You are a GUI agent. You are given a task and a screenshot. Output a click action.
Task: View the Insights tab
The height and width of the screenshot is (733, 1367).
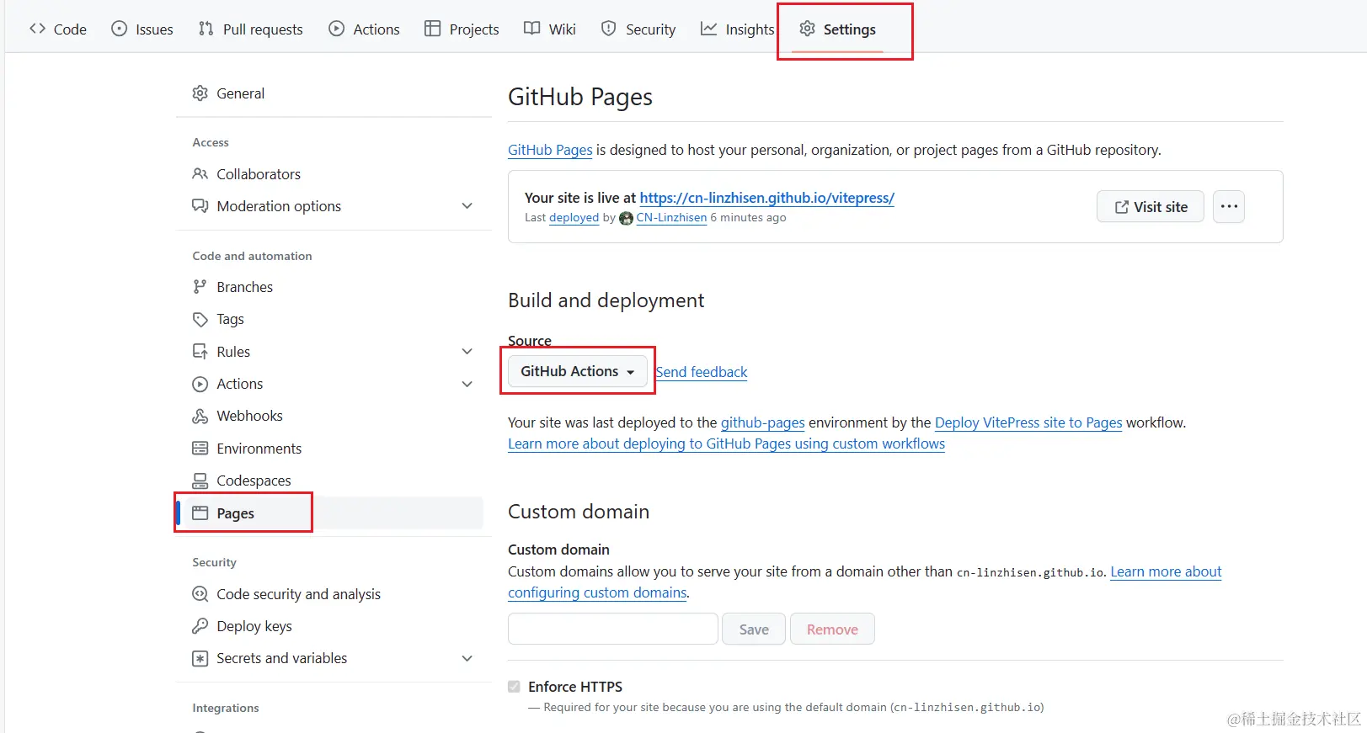pos(738,29)
